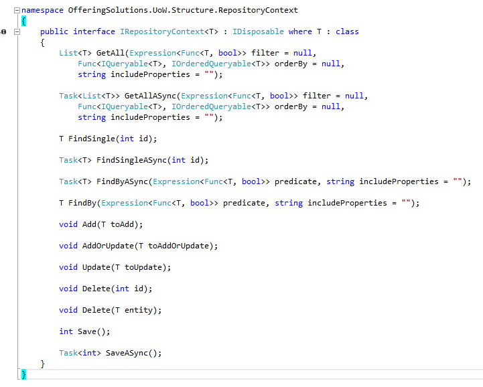Image resolution: width=483 pixels, height=387 pixels.
Task: Click the namespace's cyan closing brace
Action: (23, 374)
